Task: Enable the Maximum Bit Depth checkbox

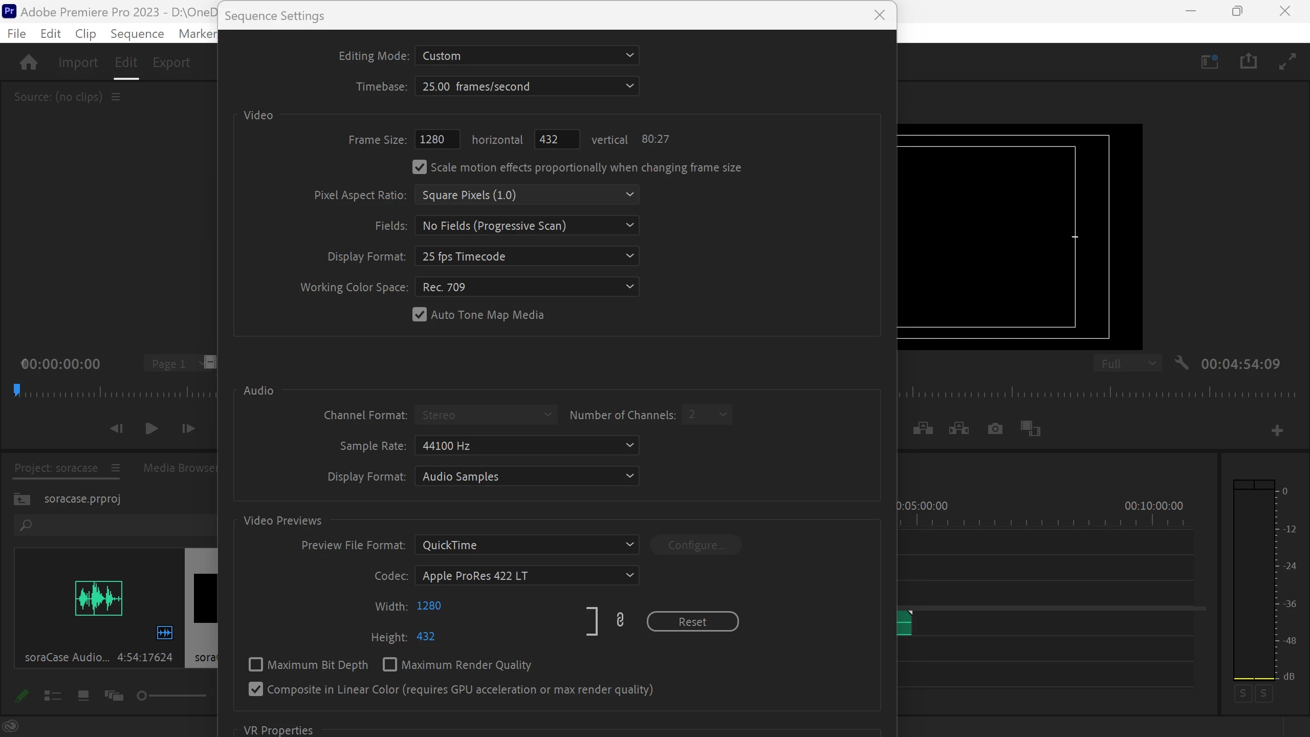Action: [256, 665]
